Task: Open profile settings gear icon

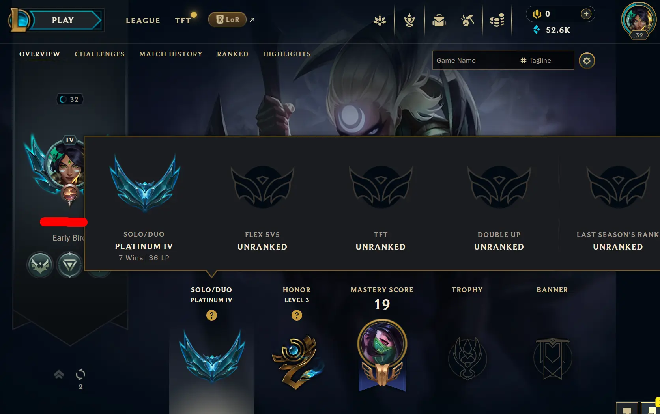Action: [x=587, y=61]
